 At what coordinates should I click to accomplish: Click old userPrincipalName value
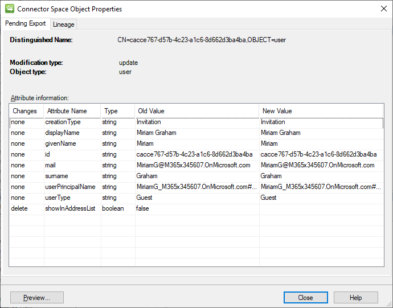(x=197, y=187)
